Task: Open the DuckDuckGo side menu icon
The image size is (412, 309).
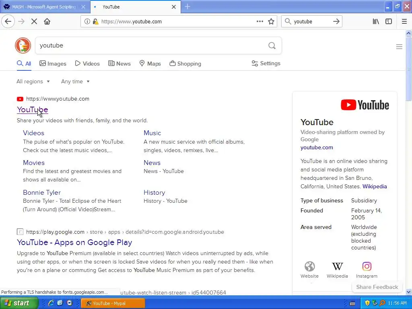Action: (399, 47)
